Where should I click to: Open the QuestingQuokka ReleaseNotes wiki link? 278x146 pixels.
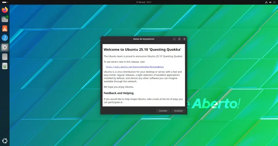[135, 67]
